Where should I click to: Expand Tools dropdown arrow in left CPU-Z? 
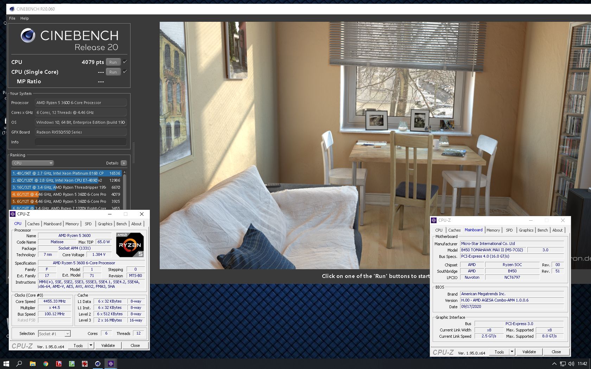[91, 345]
